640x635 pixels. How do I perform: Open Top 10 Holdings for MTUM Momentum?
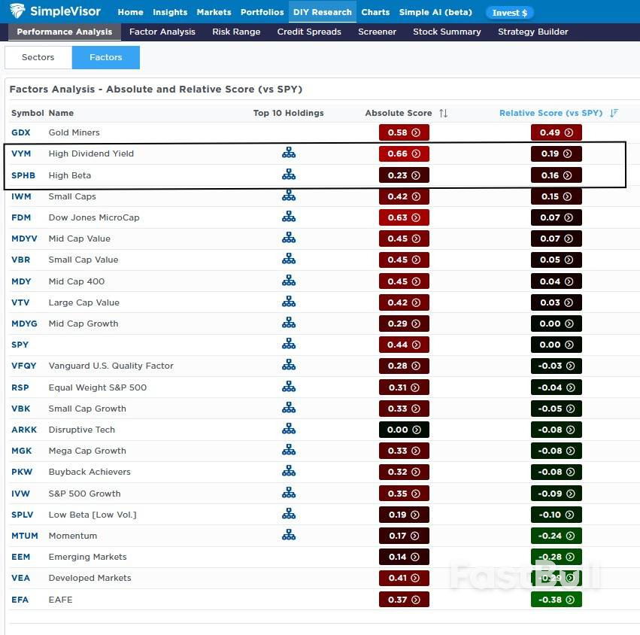[x=289, y=536]
